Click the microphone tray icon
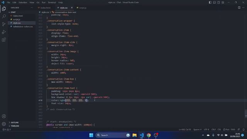247x139 pixels. point(213,135)
